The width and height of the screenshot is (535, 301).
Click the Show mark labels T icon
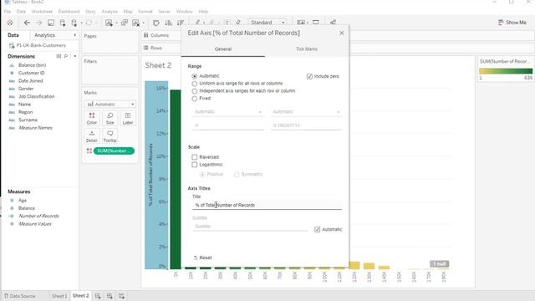tap(227, 23)
